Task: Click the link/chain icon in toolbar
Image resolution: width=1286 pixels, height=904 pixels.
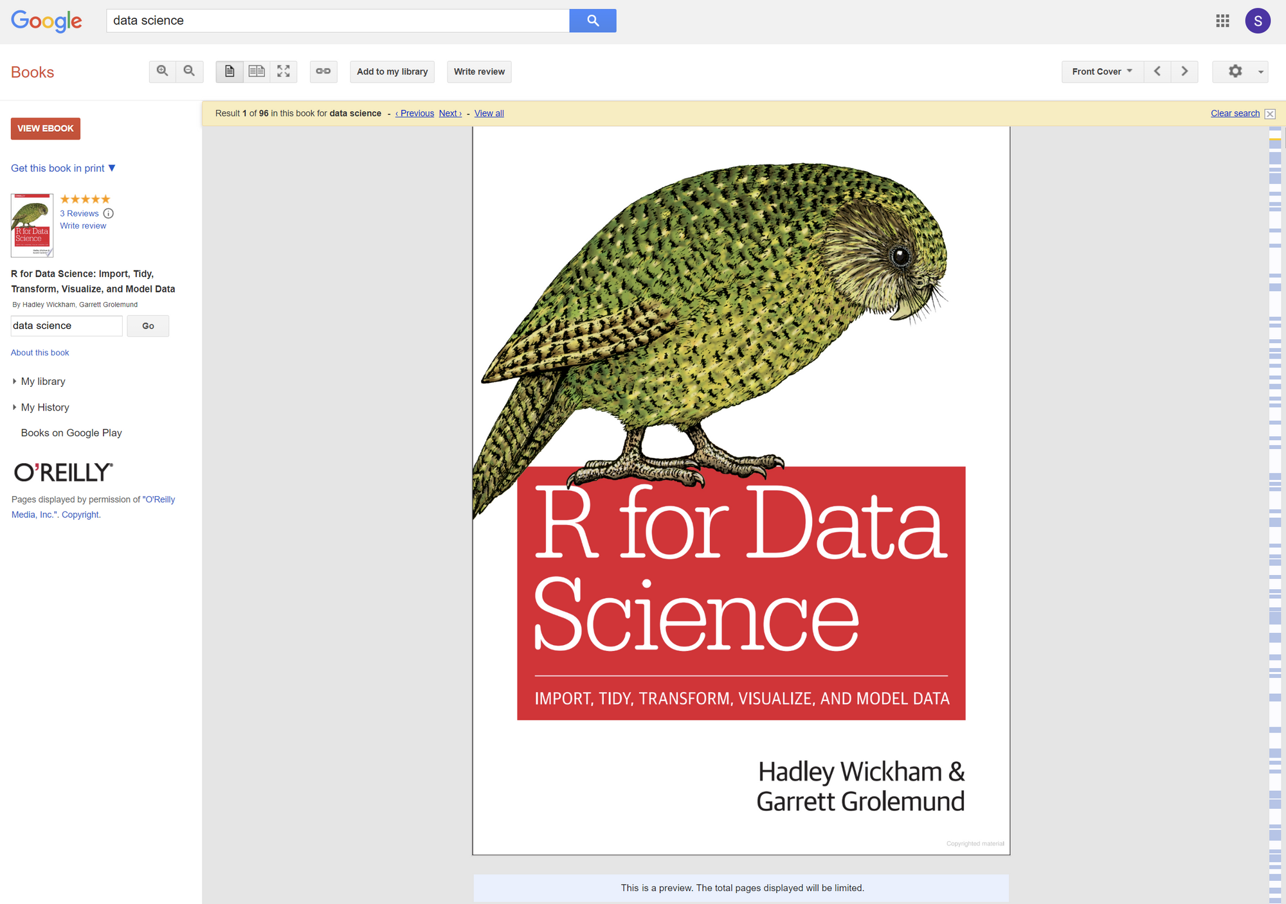Action: pos(323,71)
